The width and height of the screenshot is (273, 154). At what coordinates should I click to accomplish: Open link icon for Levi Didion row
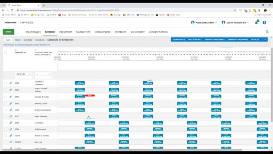(x=11, y=123)
